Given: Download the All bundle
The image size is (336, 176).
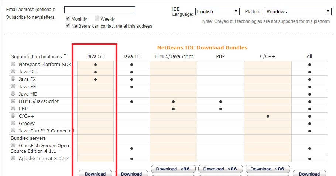Looking at the screenshot, I should pyautogui.click(x=309, y=173).
